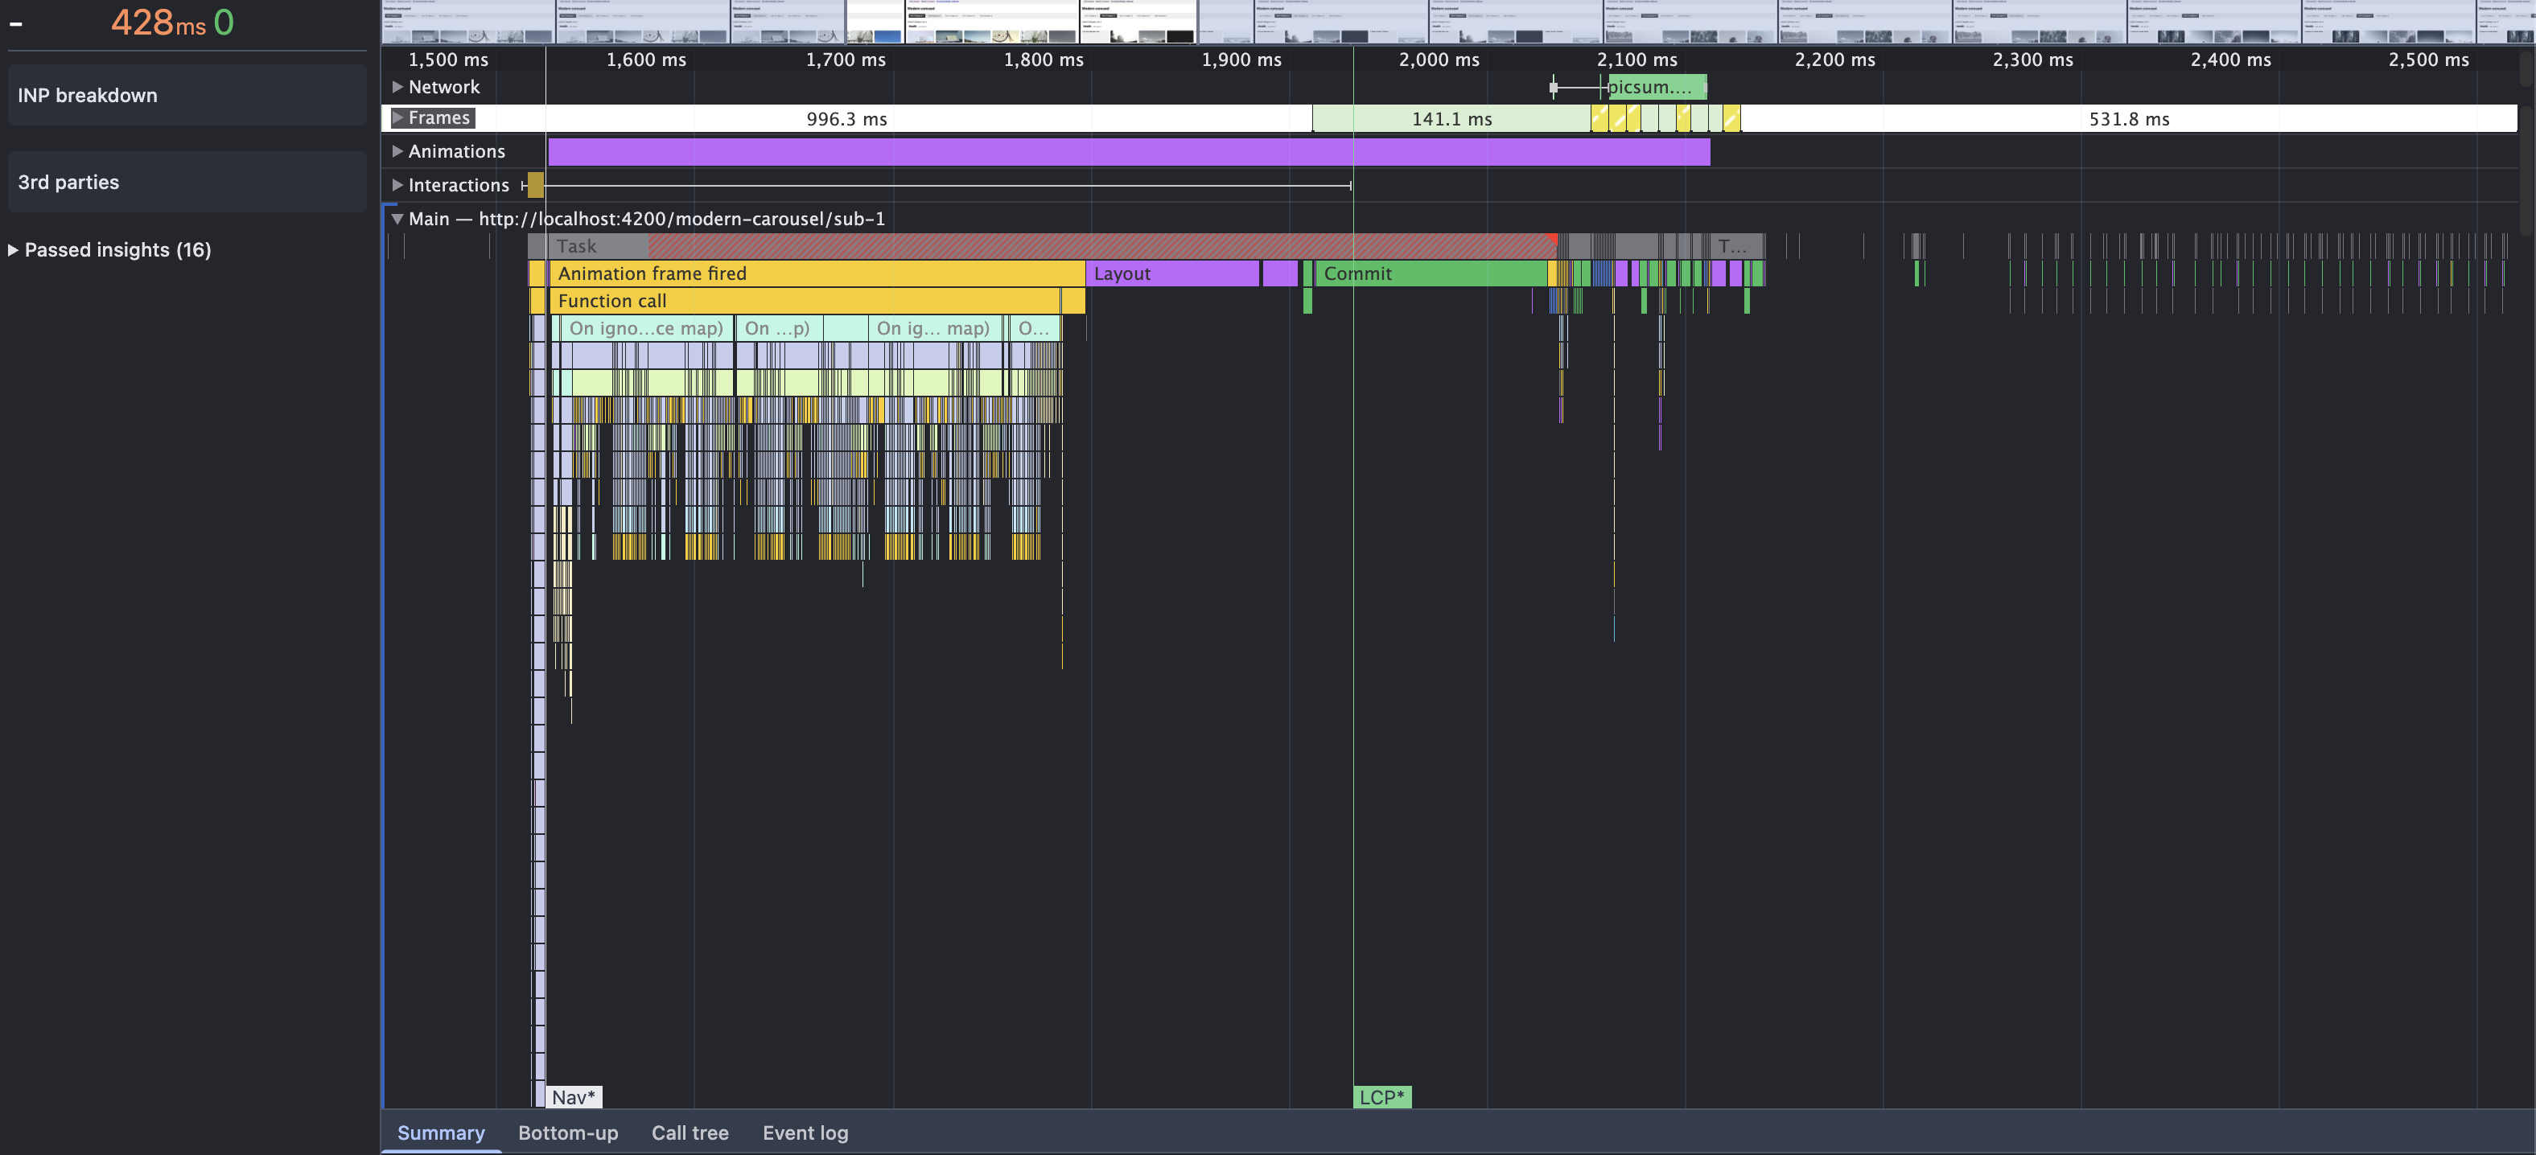Switch to the Bottom-up tab
Screen dimensions: 2536x1155
click(x=568, y=1132)
